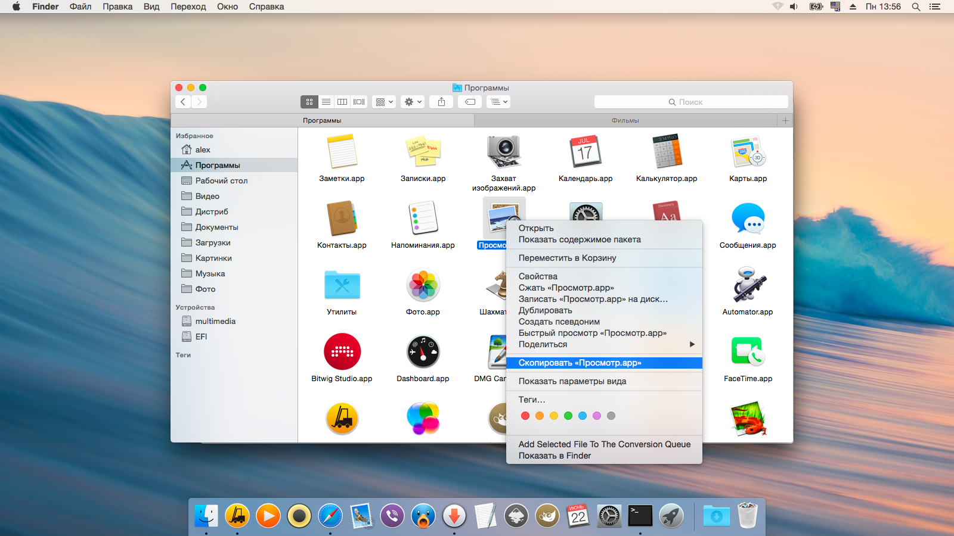Open Notification Center from the menu bar
Screen dimensions: 954x536
point(934,7)
